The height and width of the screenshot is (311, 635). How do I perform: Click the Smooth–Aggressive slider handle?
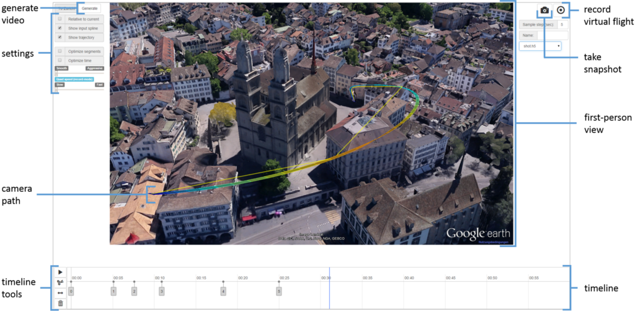[56, 74]
